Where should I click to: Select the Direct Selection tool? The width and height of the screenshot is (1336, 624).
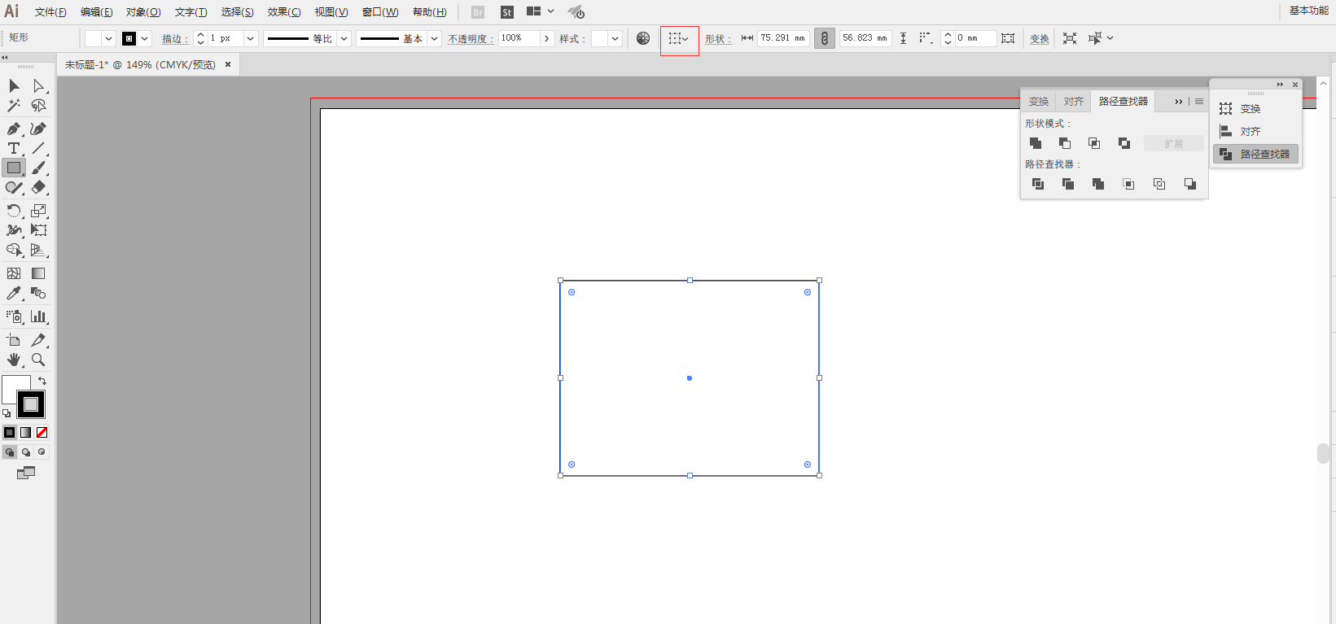38,86
